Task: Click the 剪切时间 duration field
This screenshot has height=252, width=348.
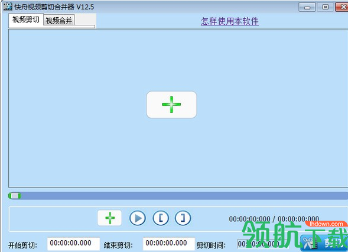Action: pyautogui.click(x=263, y=244)
